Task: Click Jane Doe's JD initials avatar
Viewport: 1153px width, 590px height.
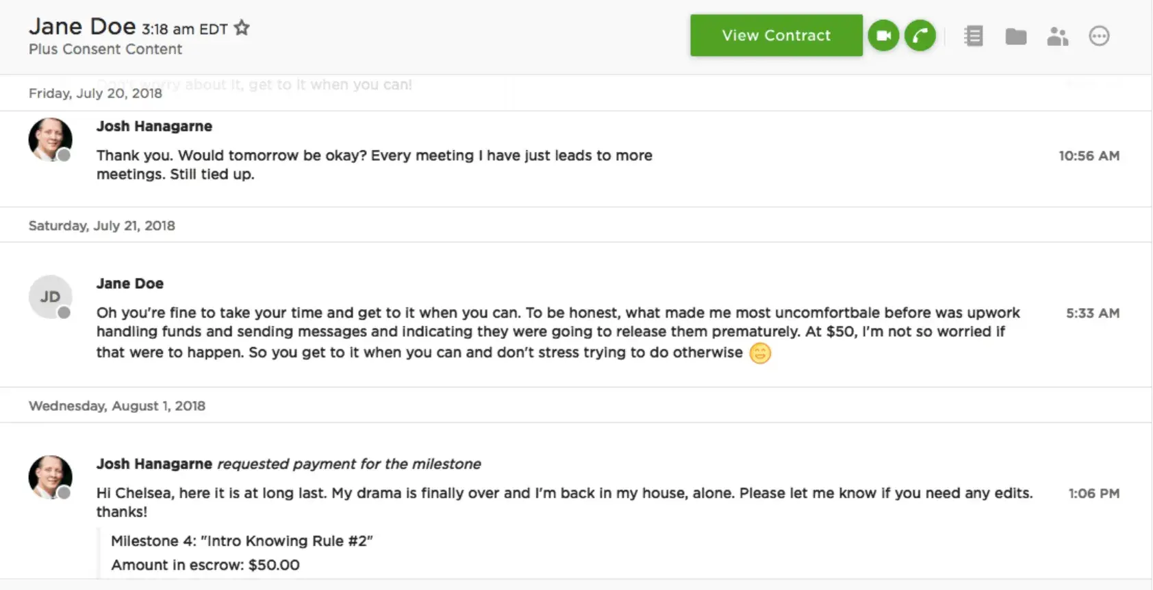Action: click(50, 296)
